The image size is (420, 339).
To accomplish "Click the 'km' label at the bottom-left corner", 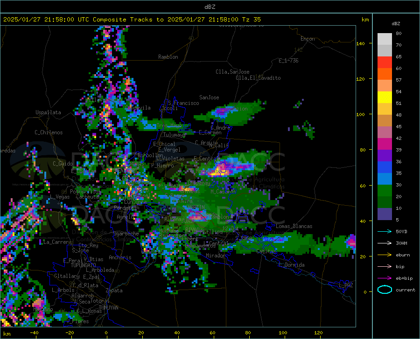I will (7, 334).
